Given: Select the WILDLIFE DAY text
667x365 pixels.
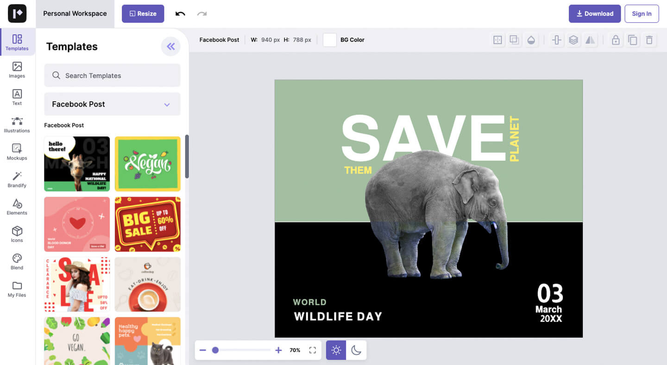Looking at the screenshot, I should (x=338, y=317).
